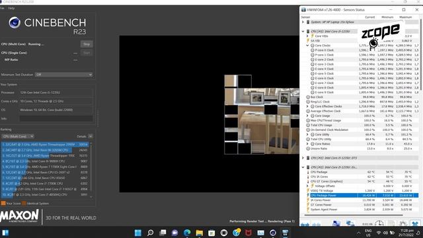Viewport: 423px width, 238px height.
Task: Open Task View on the taskbar
Action: (x=163, y=233)
